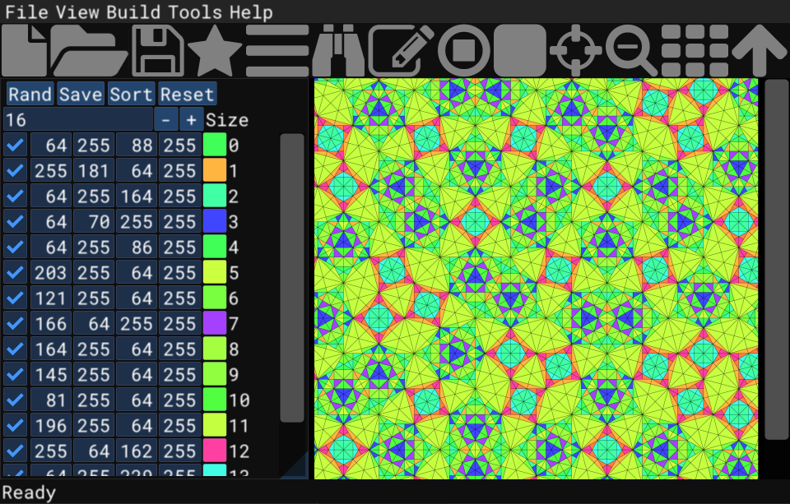Screen dimensions: 790x504
Task: Open the purple color swatch for row 7
Action: click(214, 324)
